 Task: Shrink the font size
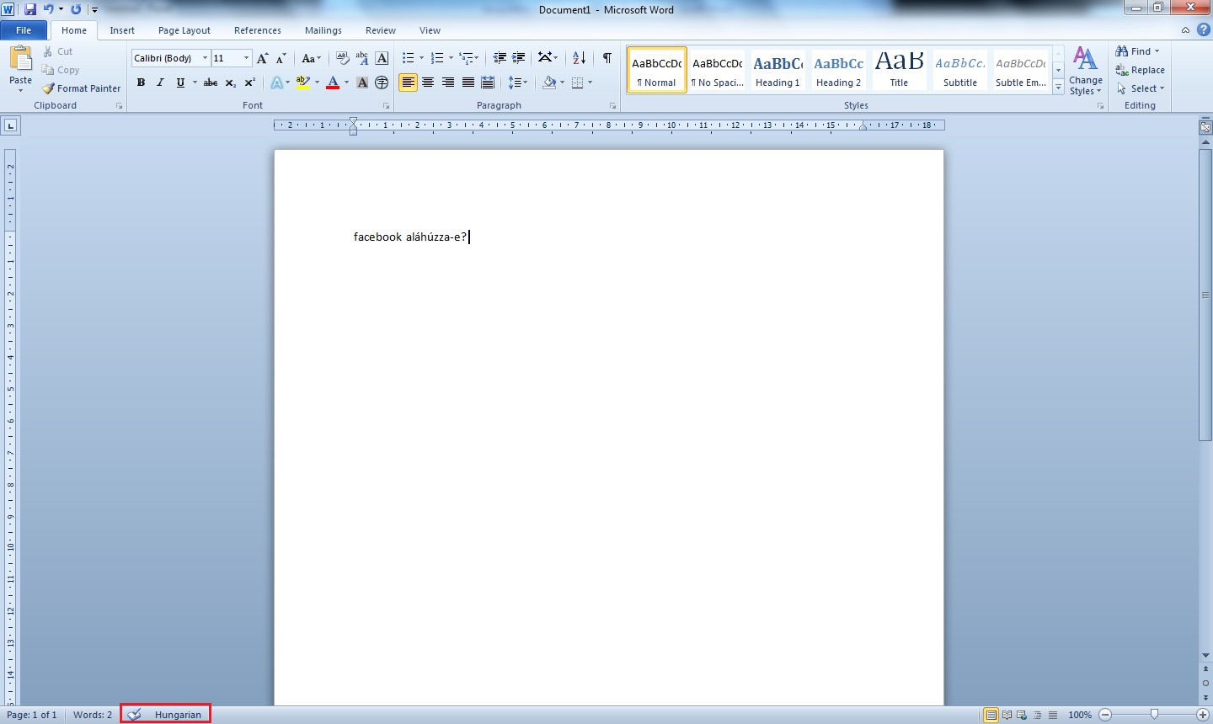tap(281, 58)
